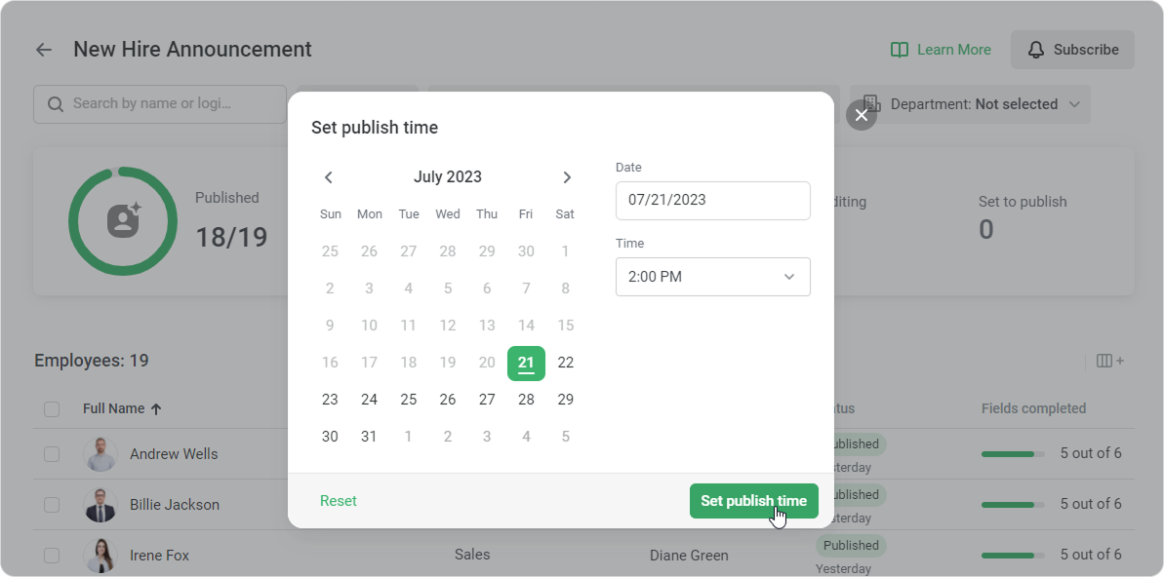The image size is (1164, 577).
Task: Close the publish time dialog
Action: point(862,115)
